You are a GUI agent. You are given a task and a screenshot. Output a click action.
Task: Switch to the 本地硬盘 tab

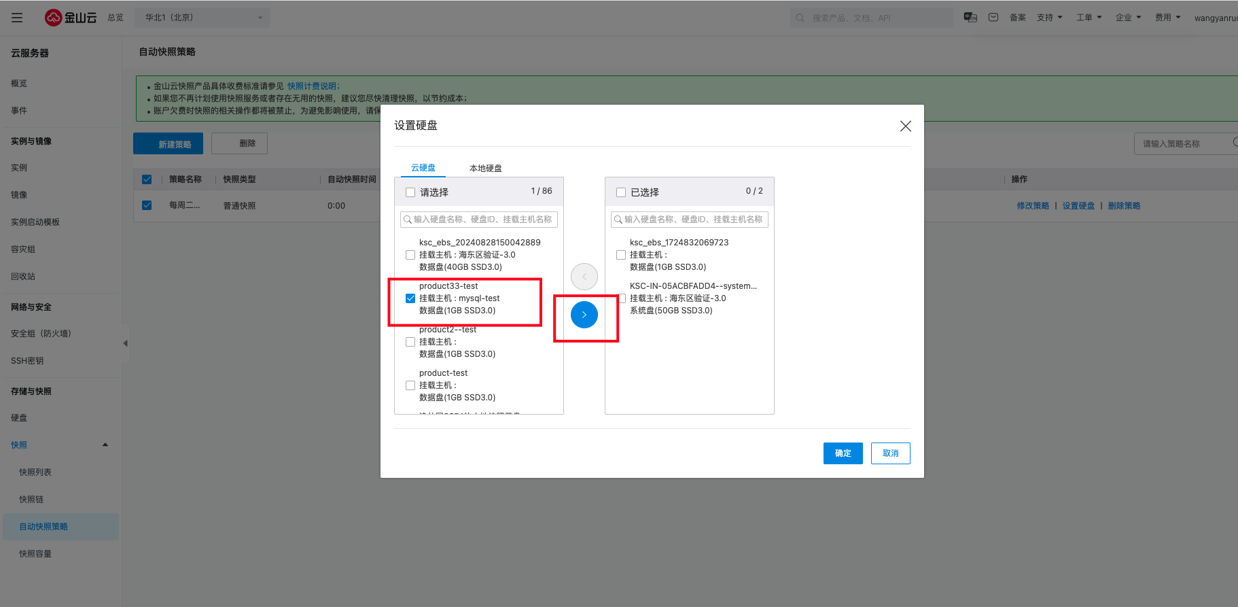(x=486, y=168)
